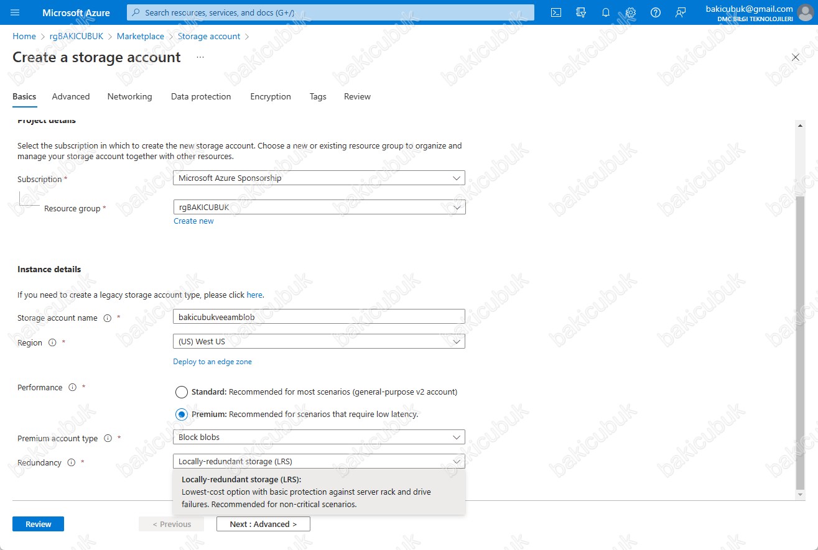Select Premium performance option

coord(181,415)
